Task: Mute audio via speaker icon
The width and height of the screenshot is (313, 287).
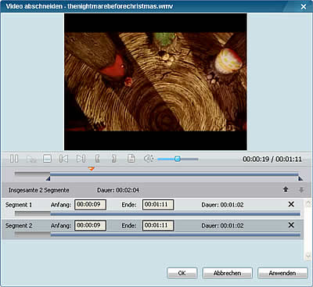Action: tap(149, 159)
